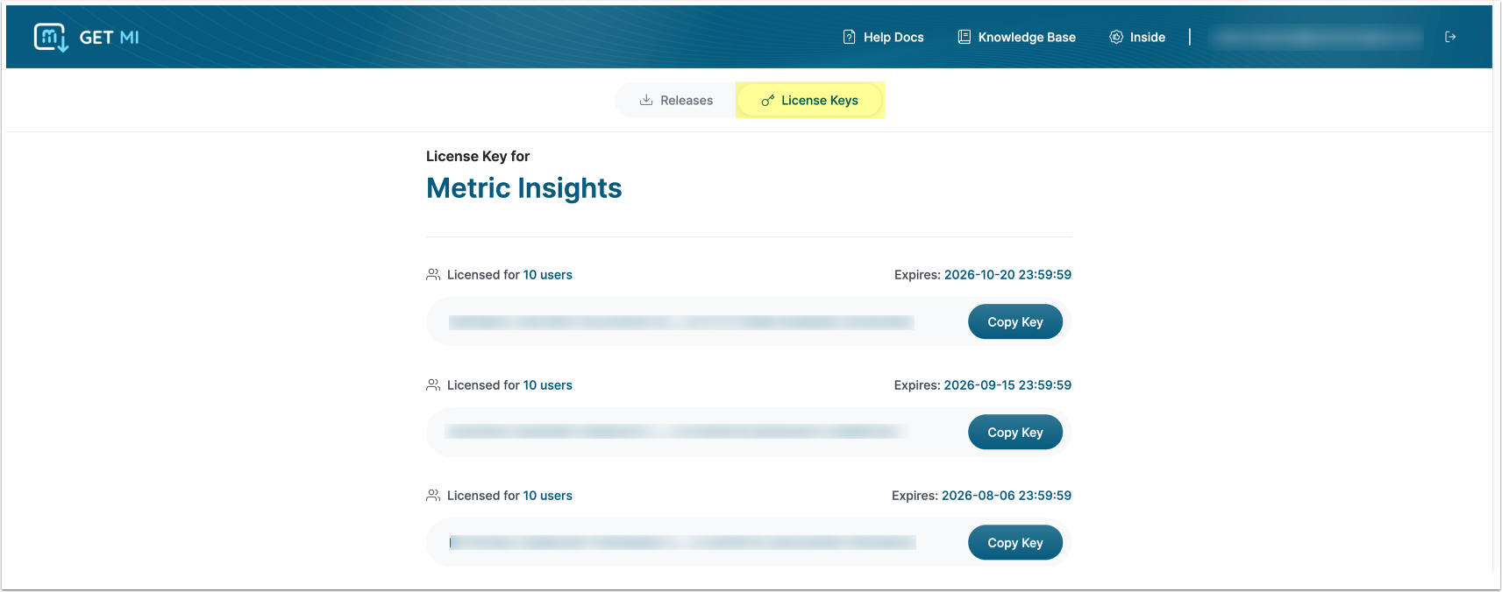Copy key expiring 2026-08-06
Screen dimensions: 1502x592
click(x=1014, y=543)
